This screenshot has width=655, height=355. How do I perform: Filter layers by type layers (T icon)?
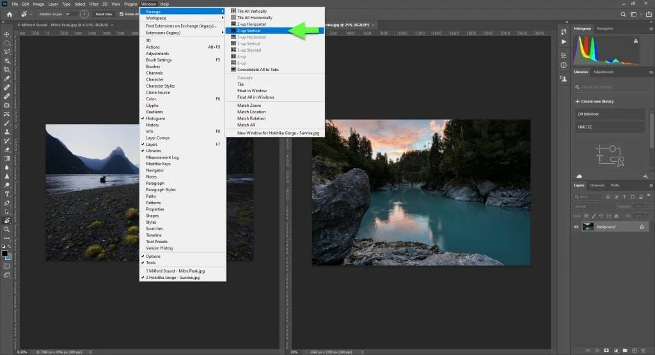coord(624,197)
